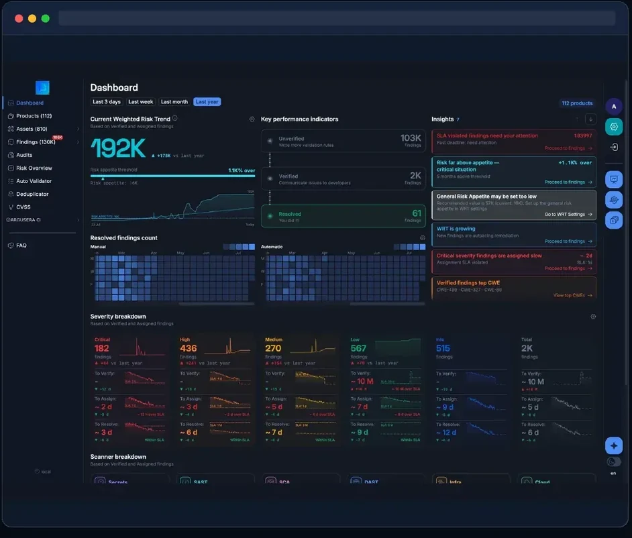Image resolution: width=632 pixels, height=538 pixels.
Task: Expand the ARGUSERA CI section chevron
Action: 78,220
